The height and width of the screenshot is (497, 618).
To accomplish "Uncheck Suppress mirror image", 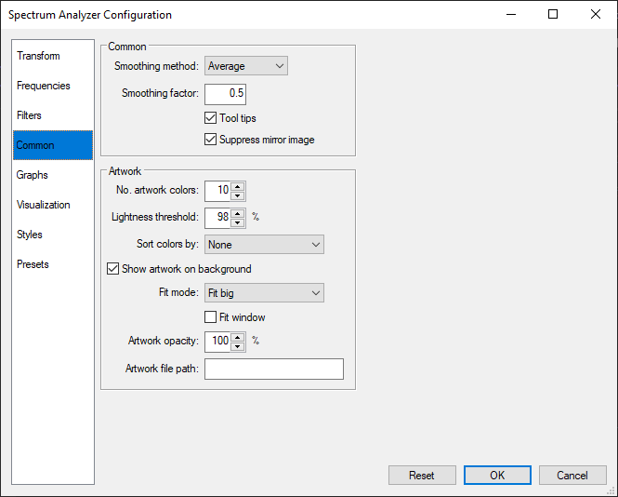I will point(210,140).
